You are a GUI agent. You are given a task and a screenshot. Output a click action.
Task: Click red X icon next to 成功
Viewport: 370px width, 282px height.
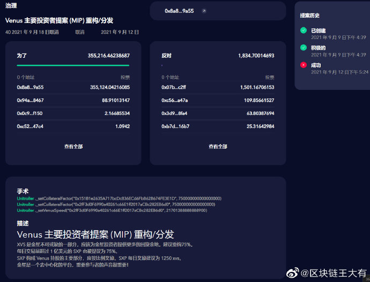[304, 65]
